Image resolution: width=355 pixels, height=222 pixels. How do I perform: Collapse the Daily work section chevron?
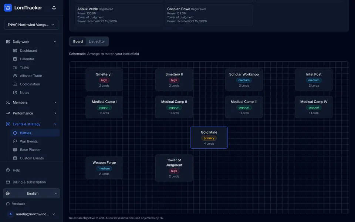coord(55,42)
